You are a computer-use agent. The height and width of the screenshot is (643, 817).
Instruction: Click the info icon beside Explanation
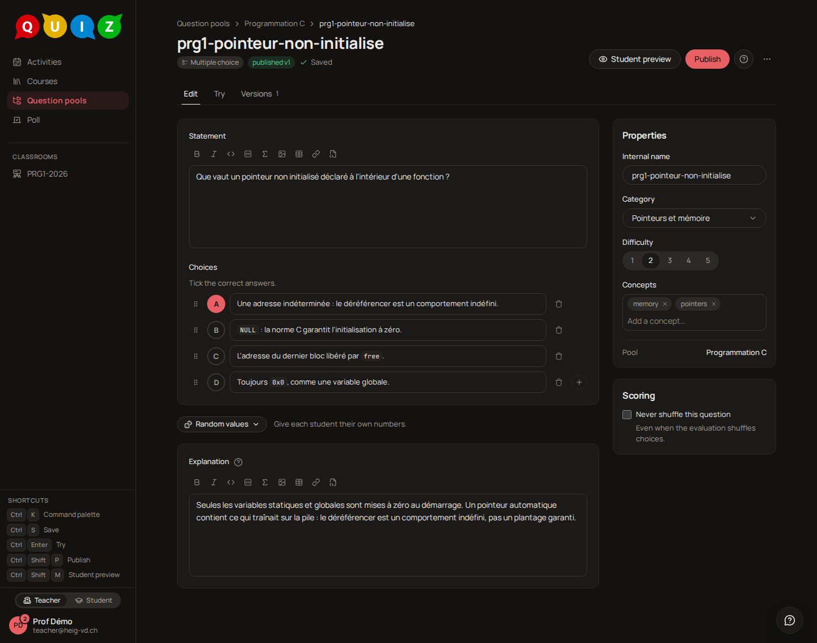(x=238, y=462)
